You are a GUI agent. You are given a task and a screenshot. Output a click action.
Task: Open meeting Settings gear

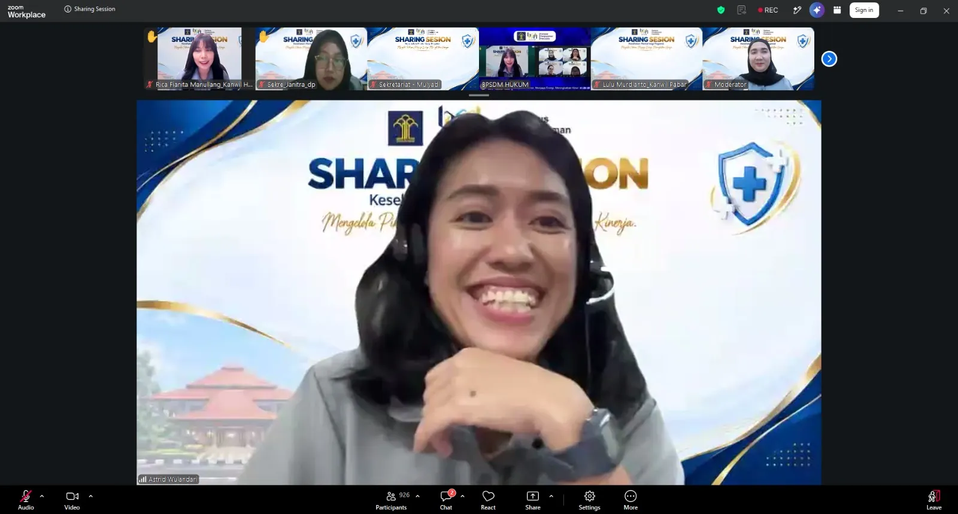[589, 500]
